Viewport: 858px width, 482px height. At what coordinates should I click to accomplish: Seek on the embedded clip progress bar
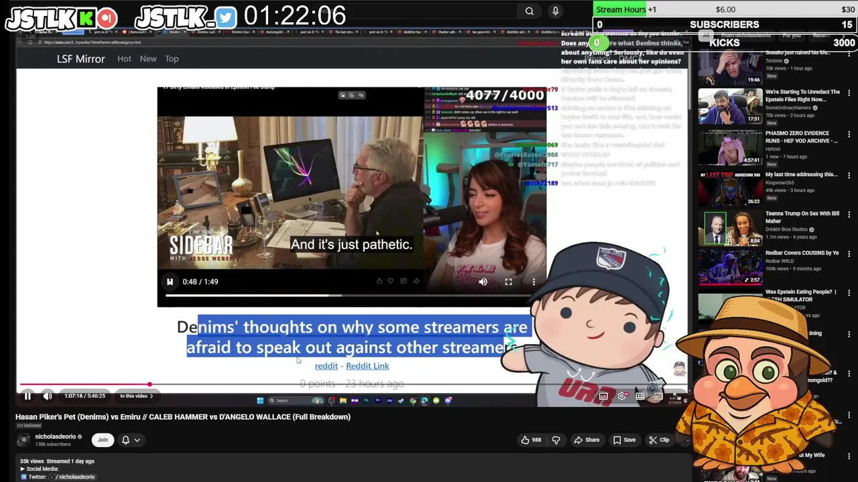351,295
